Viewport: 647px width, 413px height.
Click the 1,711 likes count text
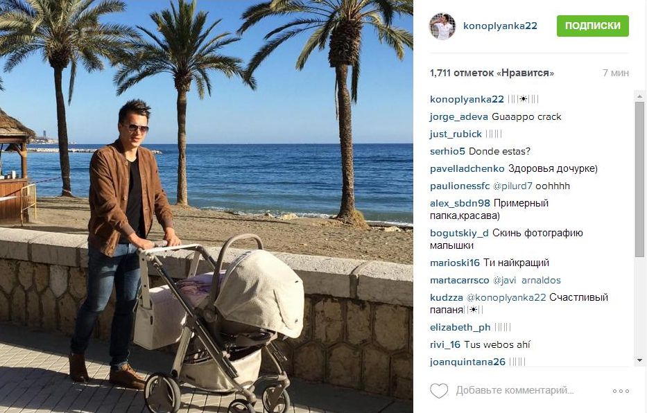492,73
